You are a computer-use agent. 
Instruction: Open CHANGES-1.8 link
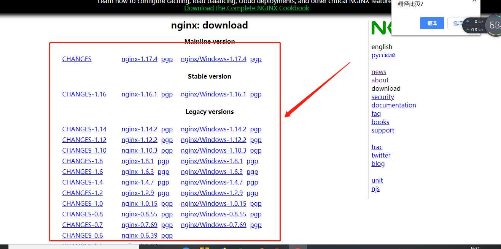tap(83, 161)
